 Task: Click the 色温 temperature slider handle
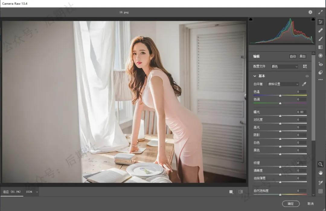pyautogui.click(x=280, y=95)
